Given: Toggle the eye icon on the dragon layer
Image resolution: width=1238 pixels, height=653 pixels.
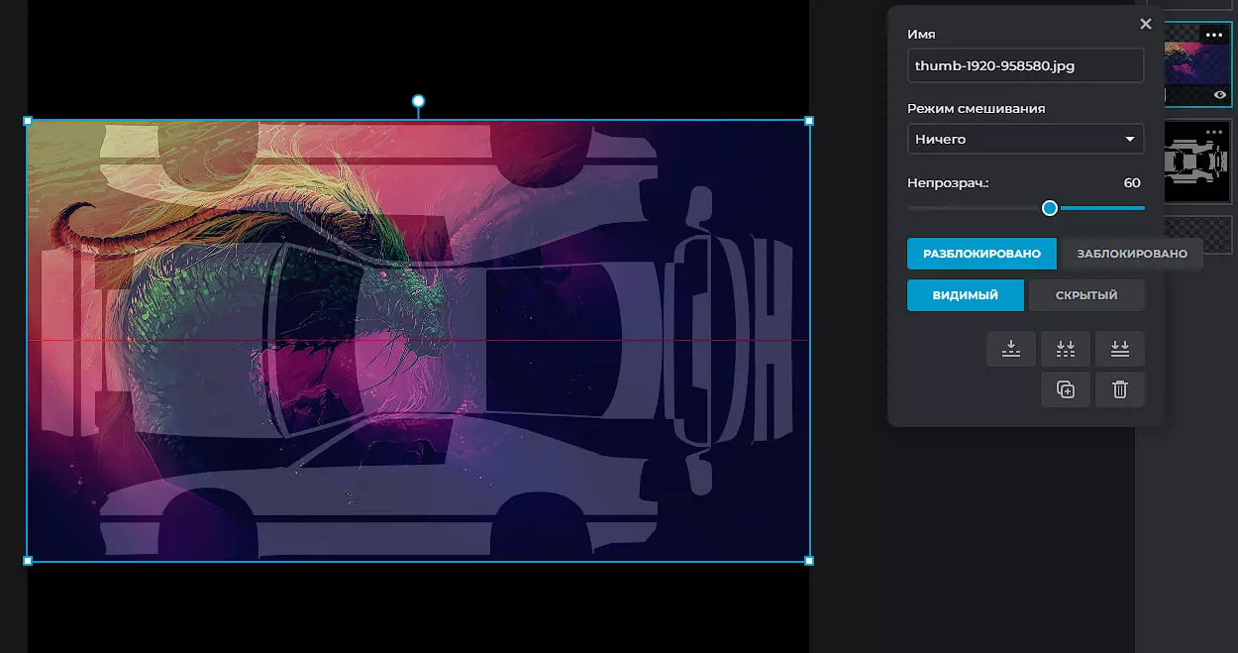Looking at the screenshot, I should click(1220, 95).
